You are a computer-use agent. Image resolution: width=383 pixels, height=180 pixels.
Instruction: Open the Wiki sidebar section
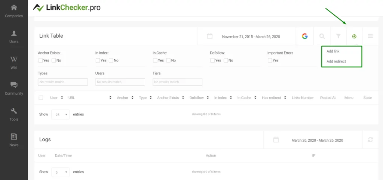[x=14, y=63]
